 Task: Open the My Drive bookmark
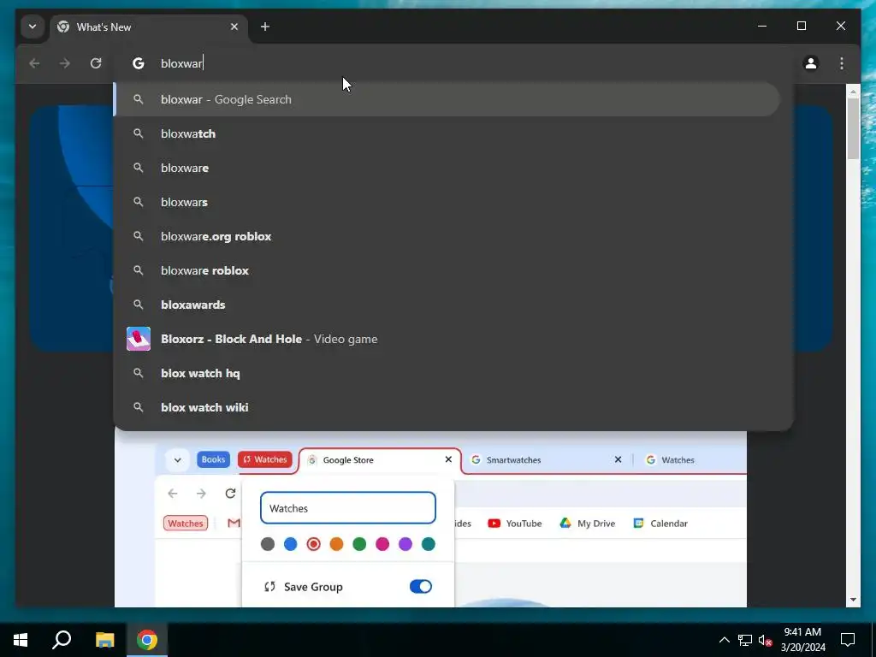(587, 524)
